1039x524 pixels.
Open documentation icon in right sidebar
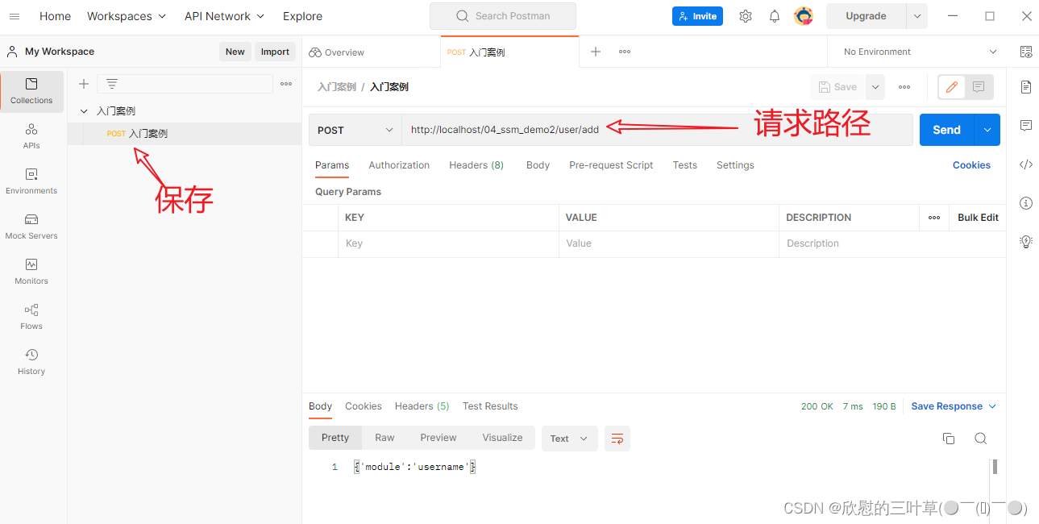tap(1026, 87)
